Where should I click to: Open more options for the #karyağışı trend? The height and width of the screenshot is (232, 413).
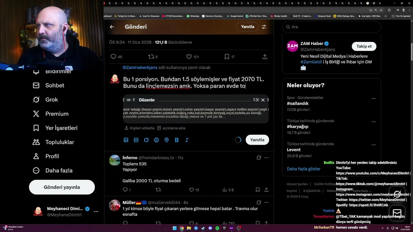(374, 121)
